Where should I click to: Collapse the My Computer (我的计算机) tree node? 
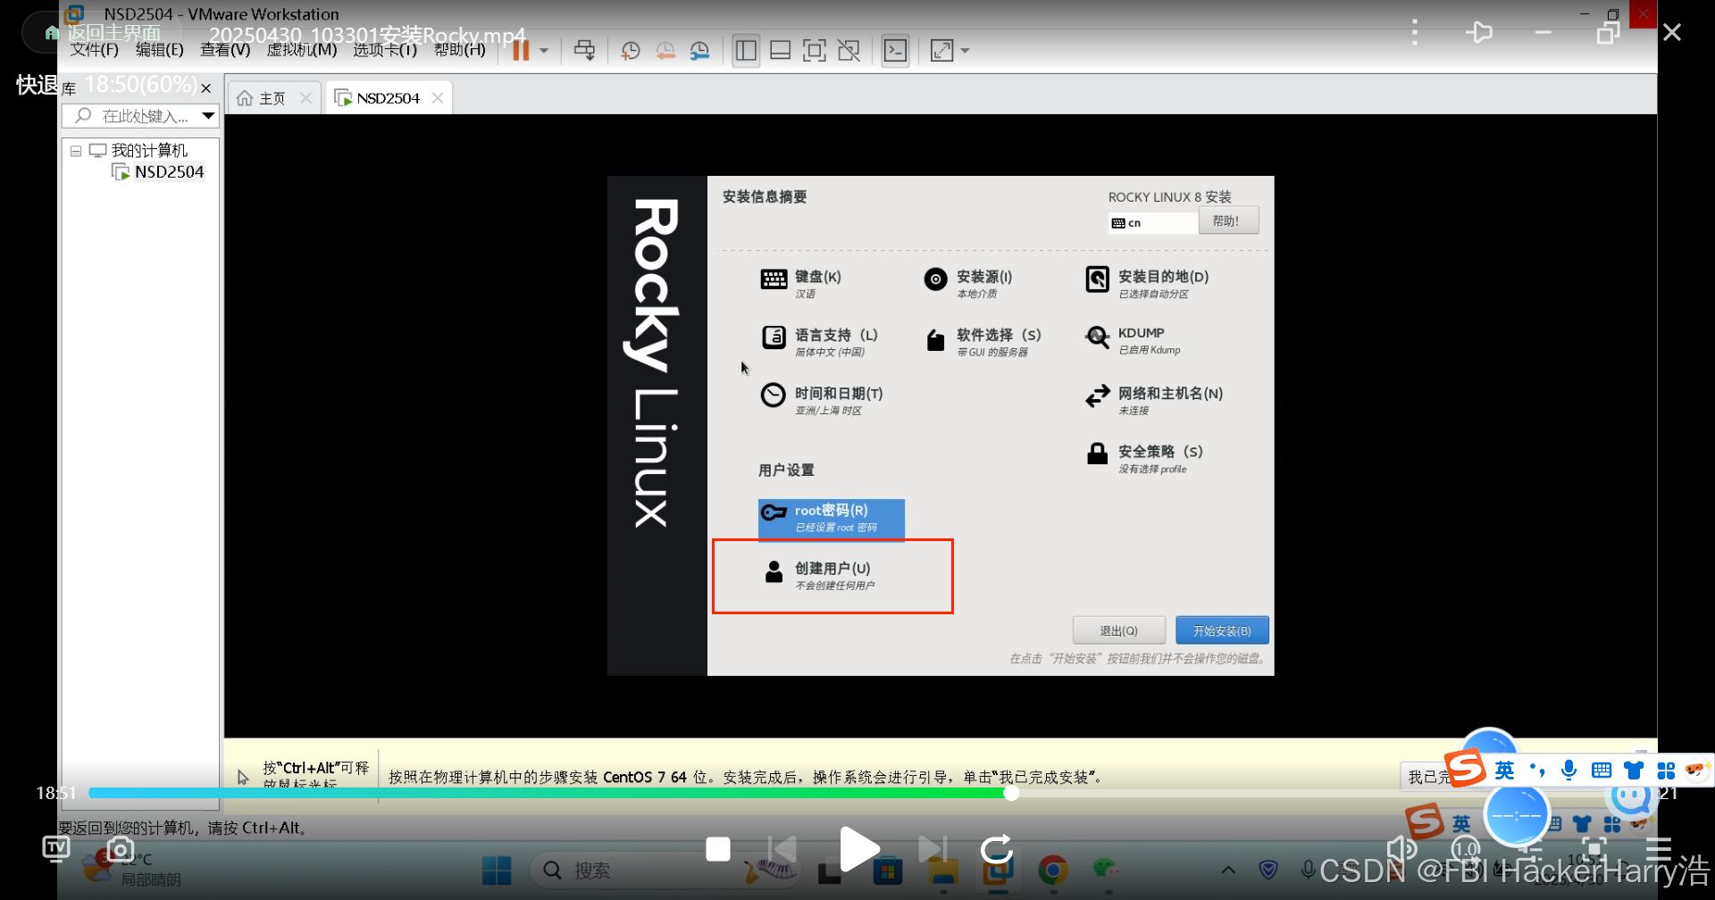tap(76, 151)
